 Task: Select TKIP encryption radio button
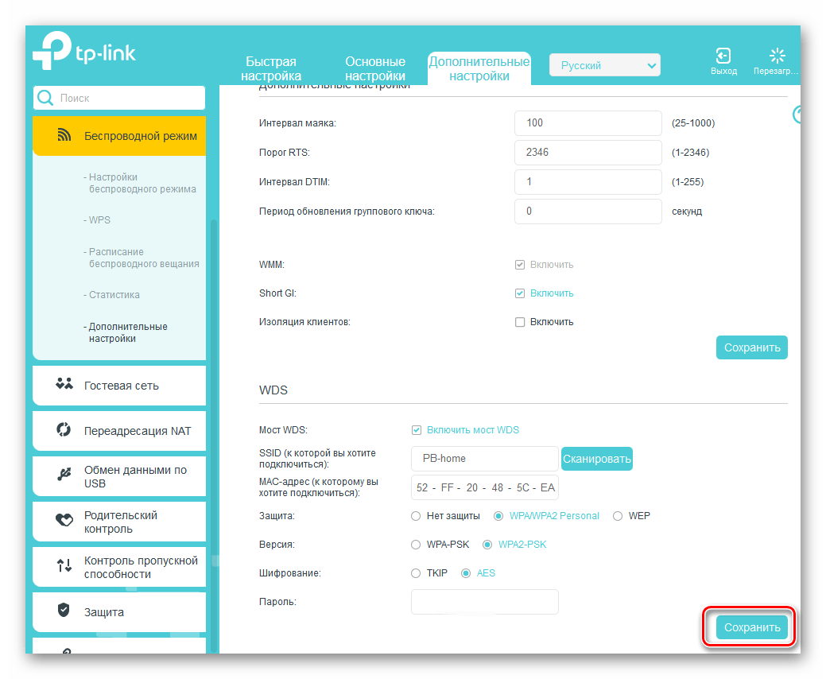coord(416,573)
